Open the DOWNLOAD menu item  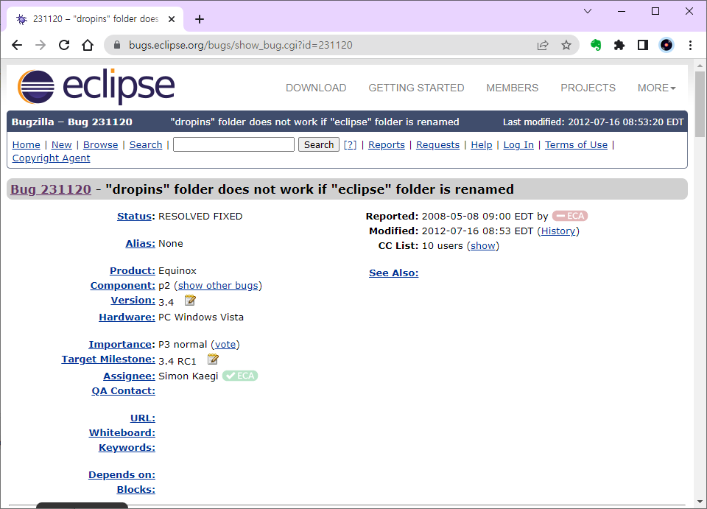pyautogui.click(x=316, y=88)
